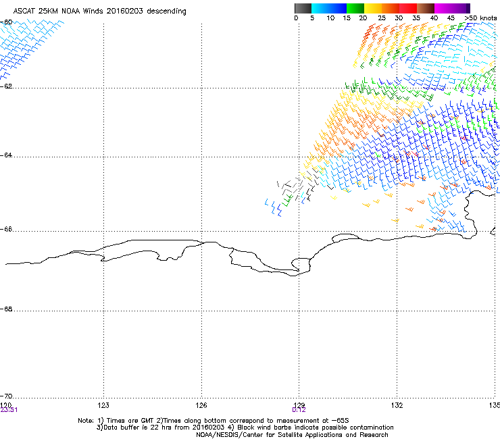
Task: Click the longitude label '123'
Action: point(103,405)
